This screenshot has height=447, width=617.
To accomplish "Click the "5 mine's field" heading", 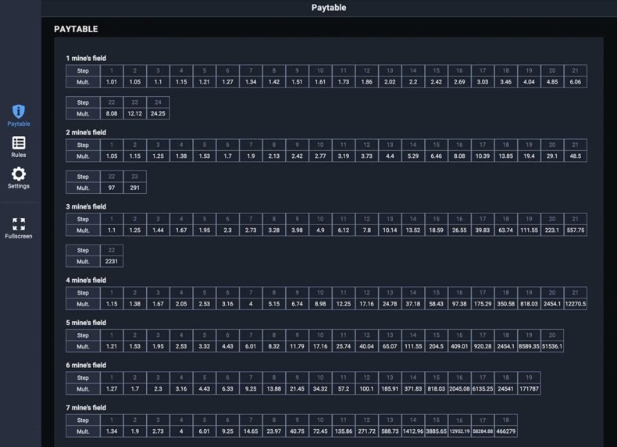I will coord(86,323).
